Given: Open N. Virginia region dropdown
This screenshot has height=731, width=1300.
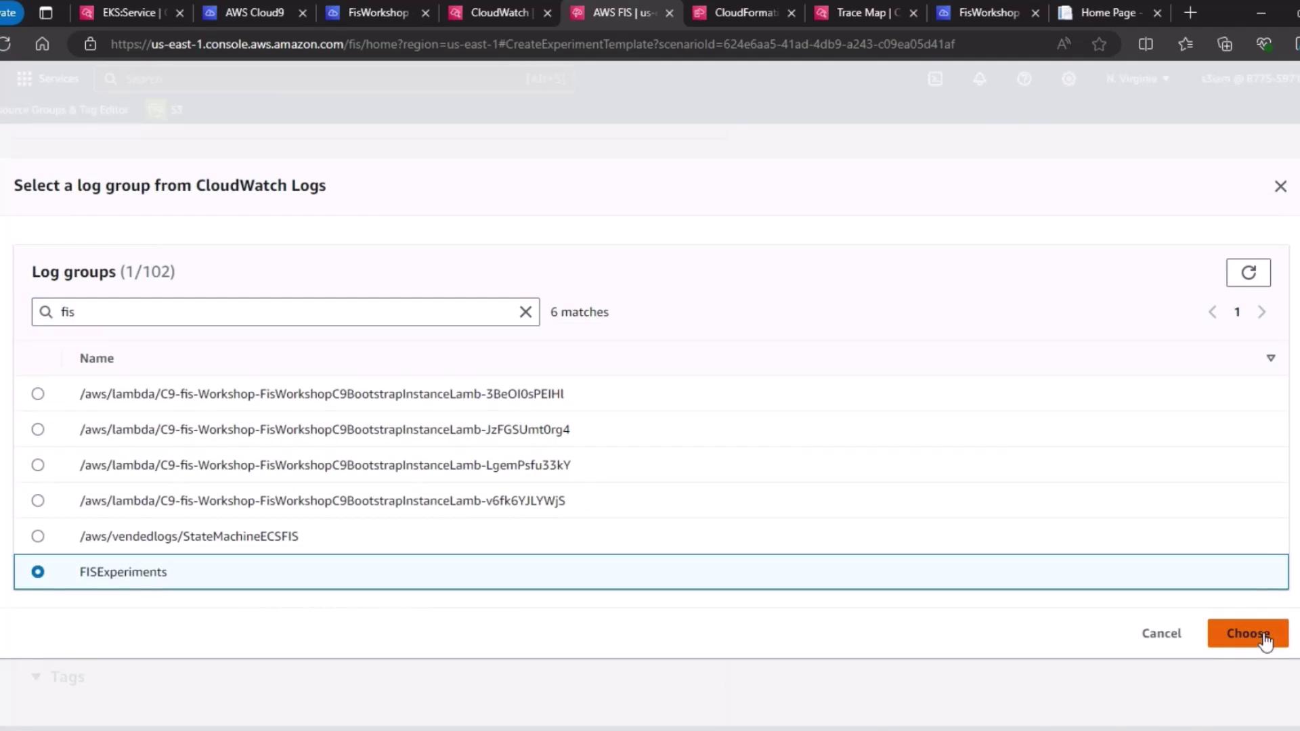Looking at the screenshot, I should pyautogui.click(x=1137, y=79).
